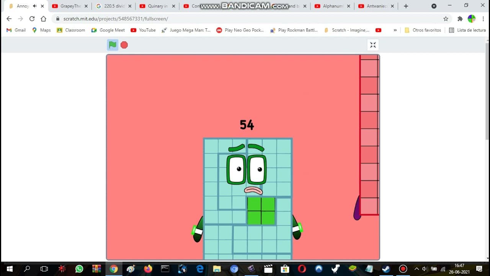Open the command prompt on the taskbar
This screenshot has width=490, height=276.
(x=165, y=269)
